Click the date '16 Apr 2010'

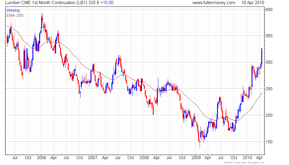(x=253, y=3)
